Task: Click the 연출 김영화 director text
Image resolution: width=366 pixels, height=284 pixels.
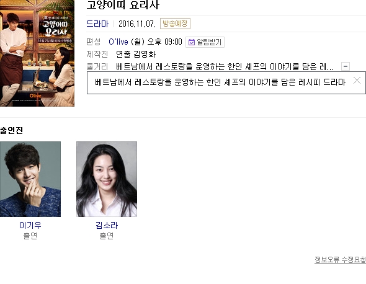Action: coord(136,54)
